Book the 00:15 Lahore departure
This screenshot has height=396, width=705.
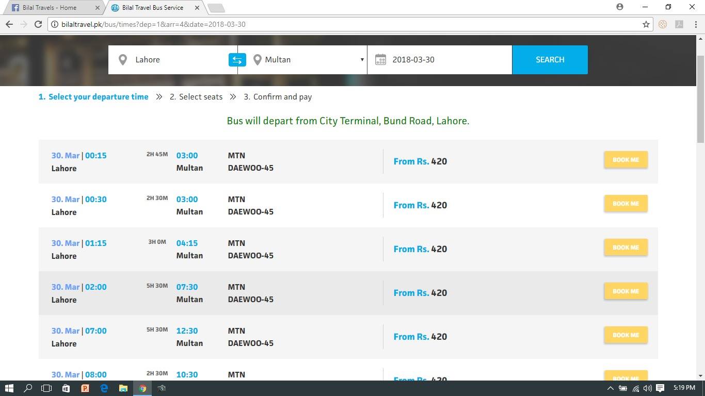pyautogui.click(x=626, y=160)
